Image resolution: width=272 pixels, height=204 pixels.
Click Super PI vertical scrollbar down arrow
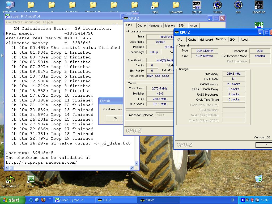136,163
